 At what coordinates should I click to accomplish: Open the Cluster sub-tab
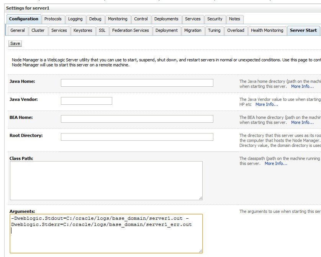click(x=38, y=30)
